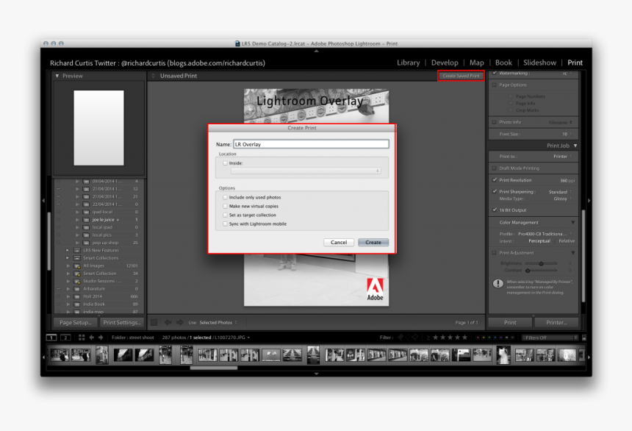Enable the Inside location checkbox
The image size is (632, 431).
[x=226, y=163]
